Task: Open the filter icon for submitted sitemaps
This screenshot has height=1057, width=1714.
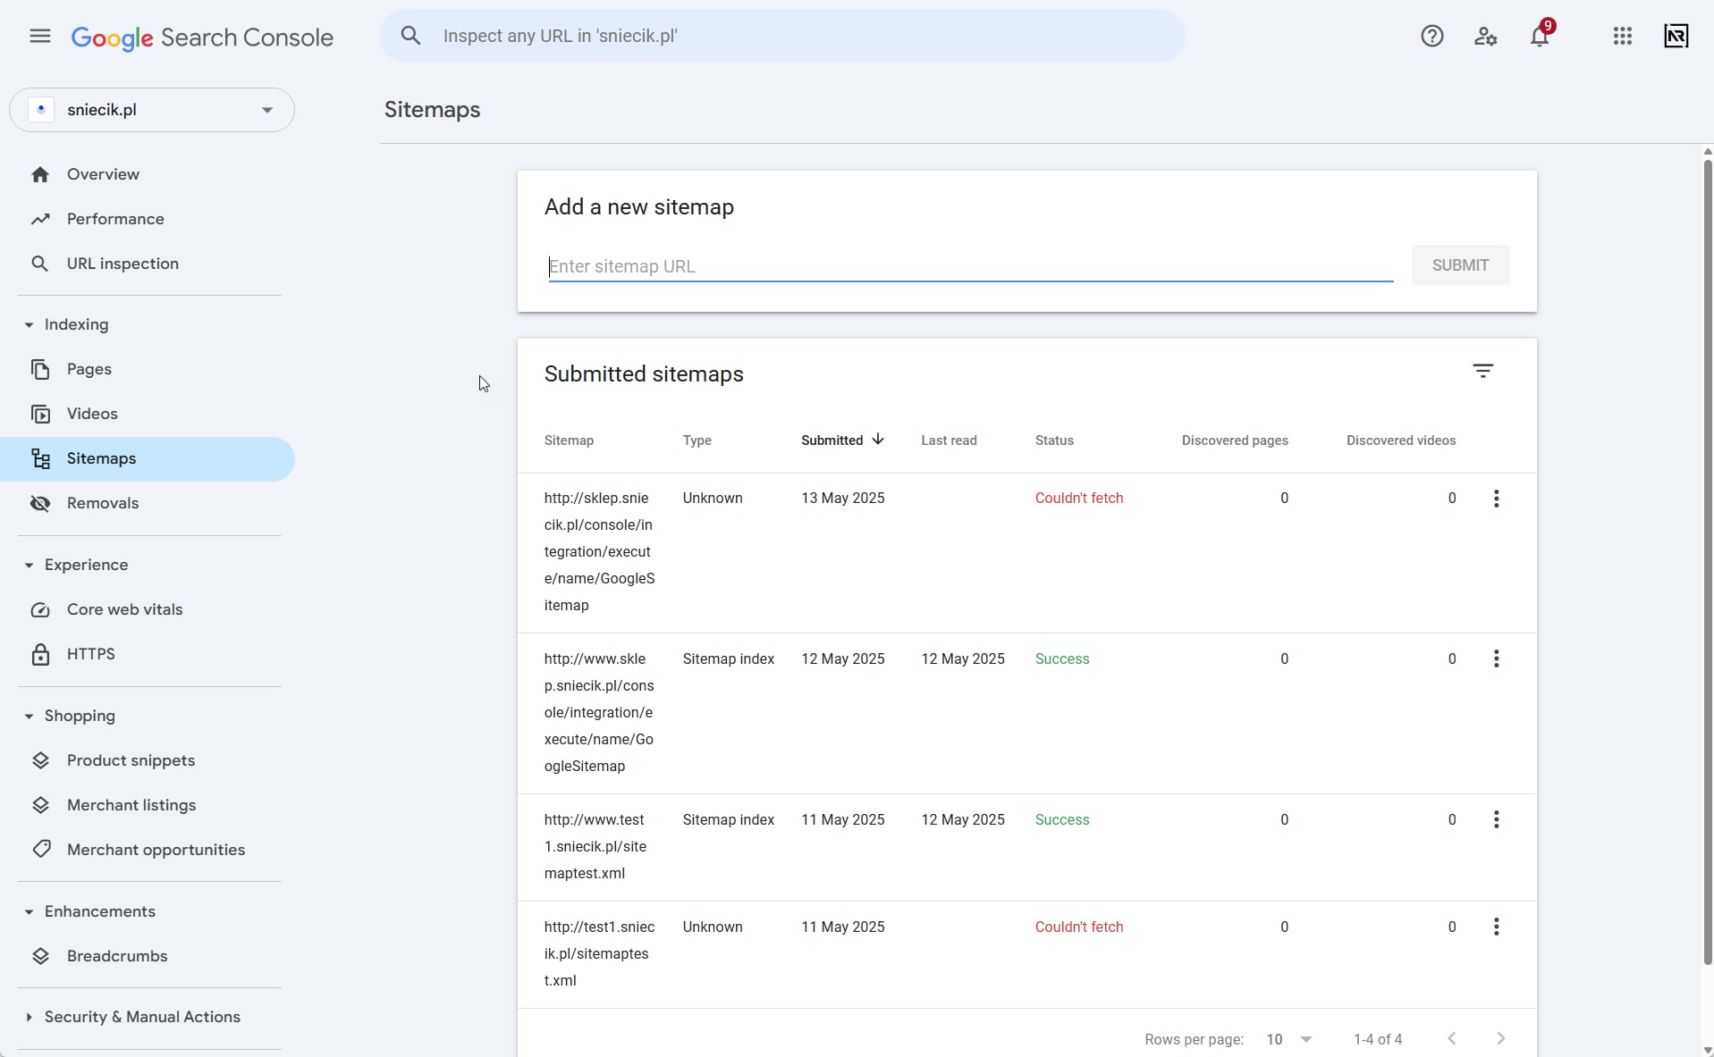Action: (x=1483, y=371)
